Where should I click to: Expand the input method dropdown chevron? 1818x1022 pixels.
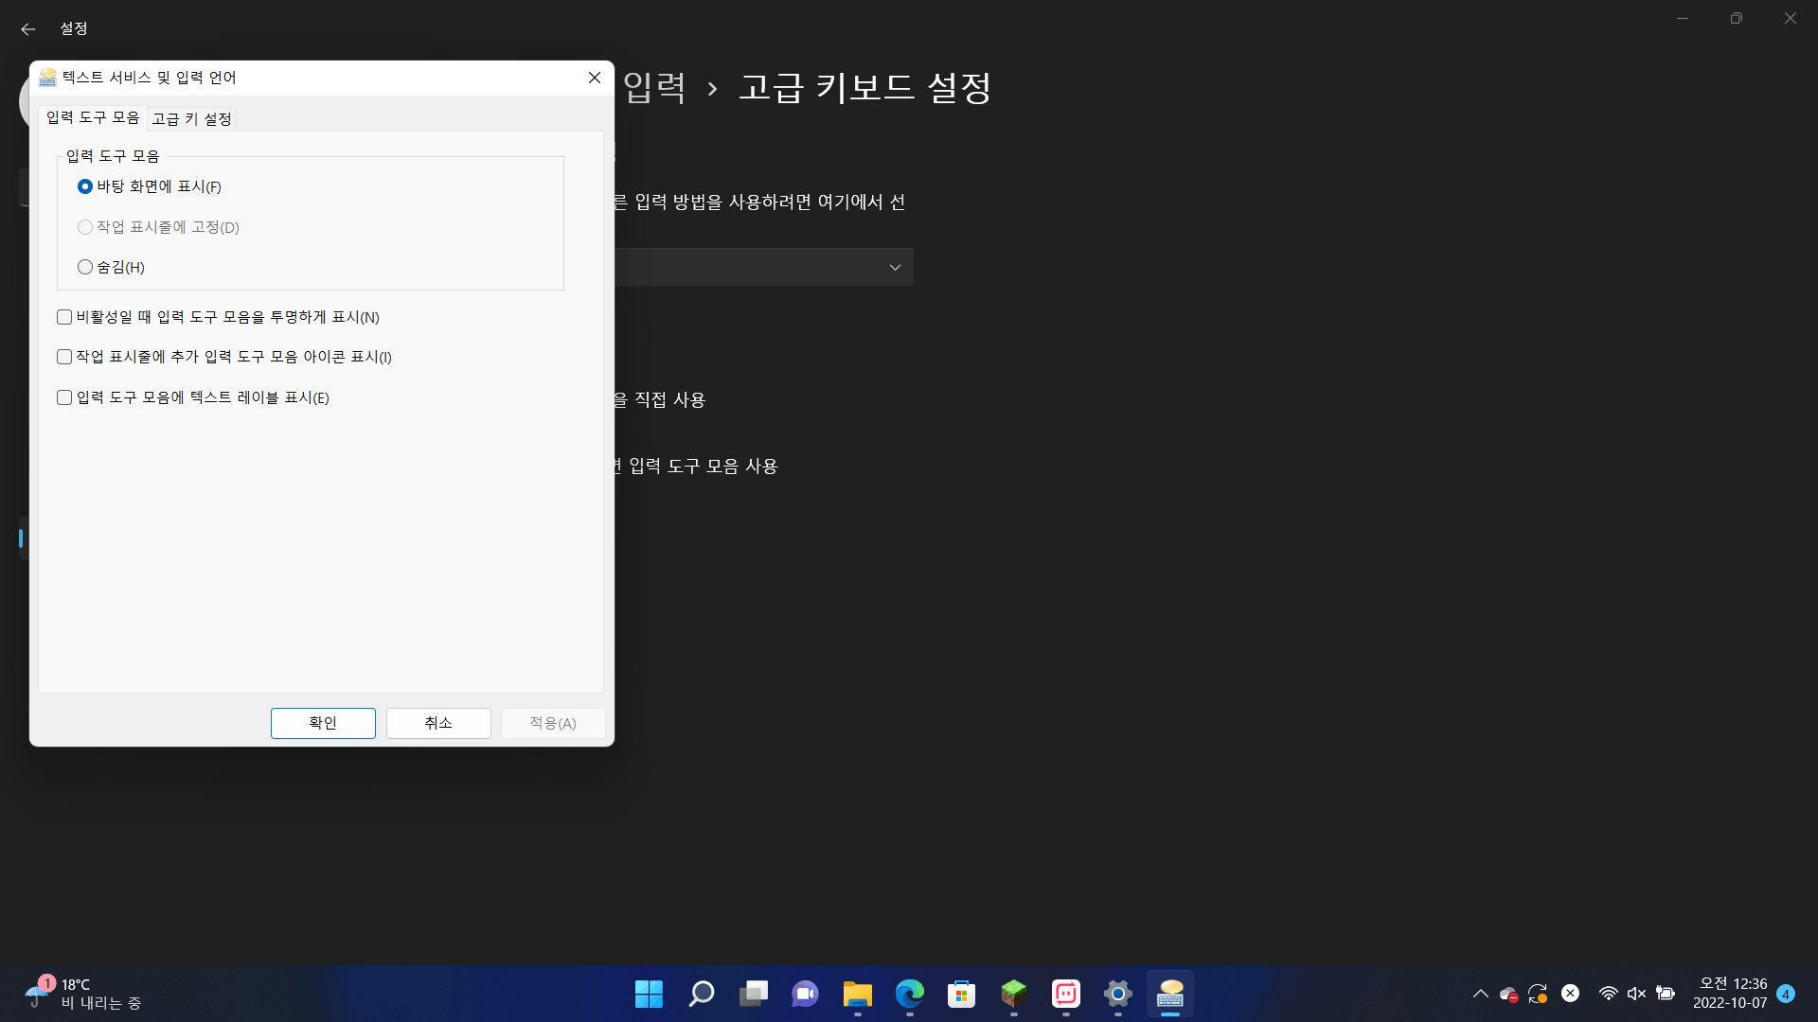tap(894, 268)
